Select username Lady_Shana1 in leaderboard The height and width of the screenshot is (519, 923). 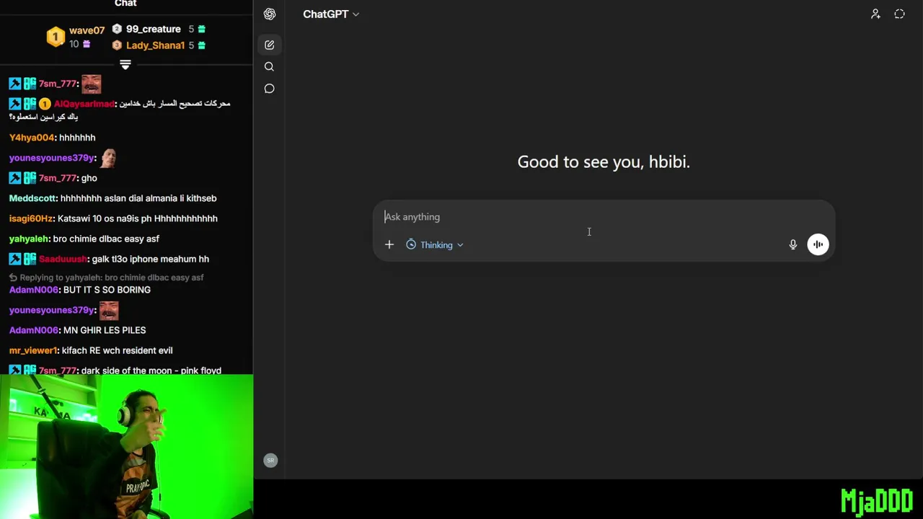[x=155, y=45]
